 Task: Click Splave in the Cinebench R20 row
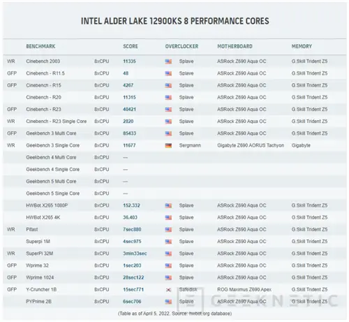[186, 97]
